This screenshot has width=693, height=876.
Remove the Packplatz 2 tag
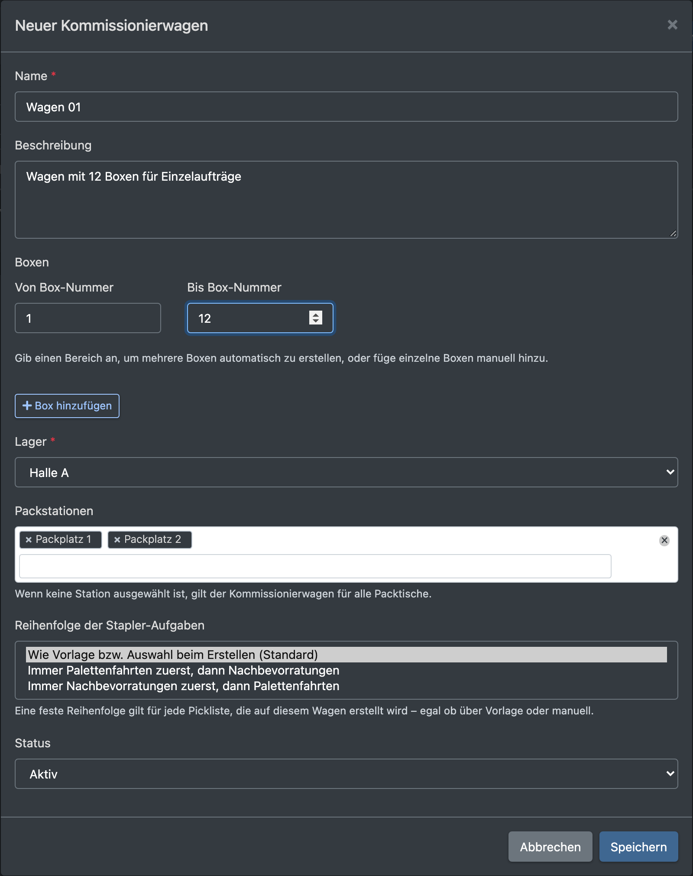[x=117, y=540]
